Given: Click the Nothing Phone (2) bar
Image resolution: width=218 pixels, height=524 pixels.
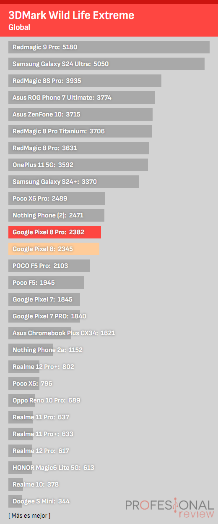Looking at the screenshot, I should tap(56, 215).
